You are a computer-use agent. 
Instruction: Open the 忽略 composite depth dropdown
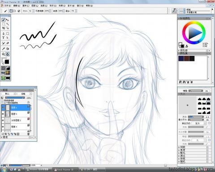click(x=25, y=94)
